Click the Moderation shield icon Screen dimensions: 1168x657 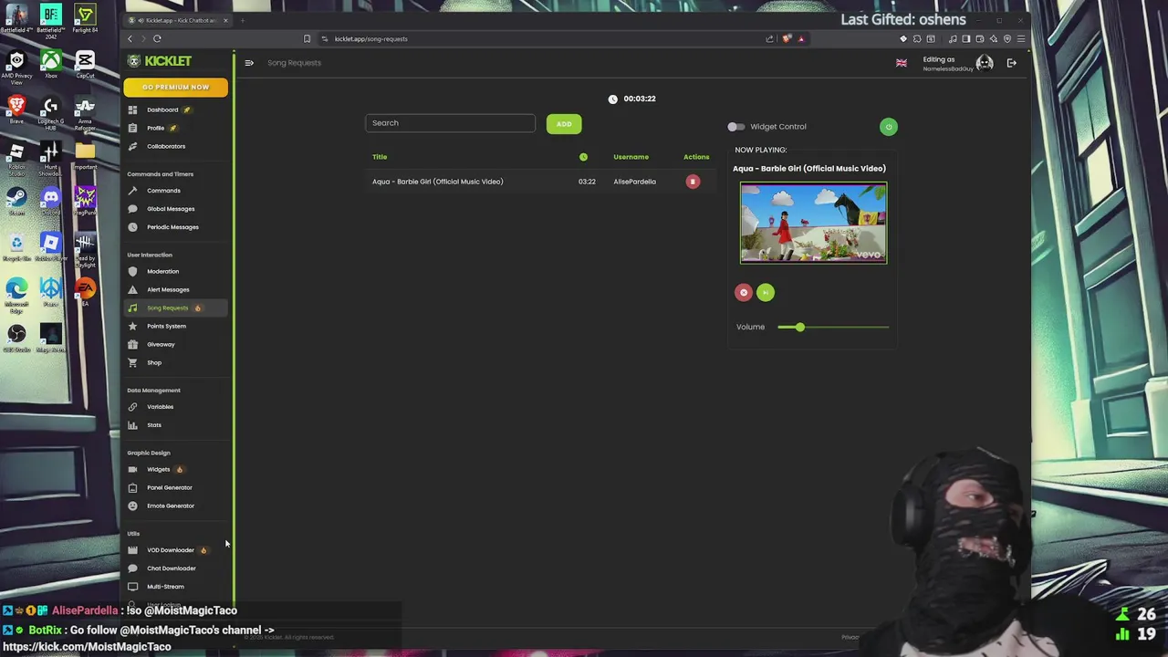(x=132, y=271)
